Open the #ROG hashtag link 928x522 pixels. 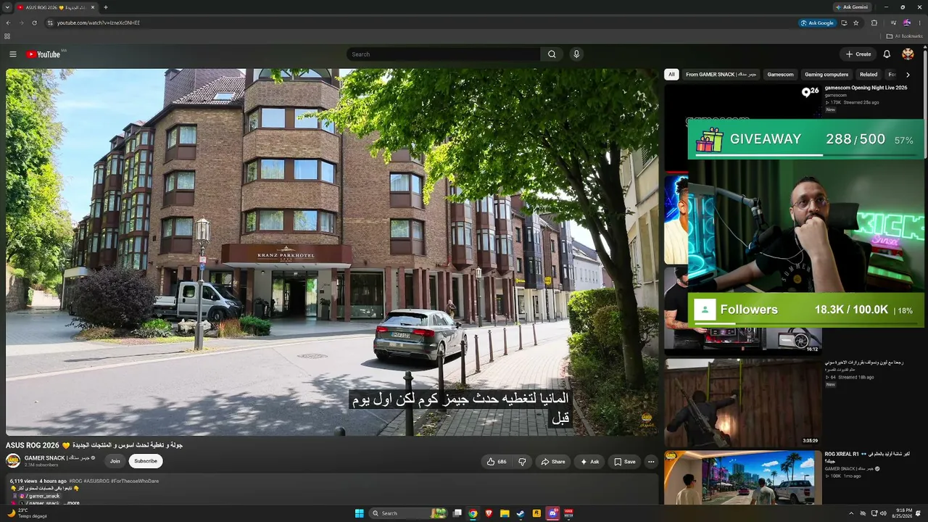[75, 481]
